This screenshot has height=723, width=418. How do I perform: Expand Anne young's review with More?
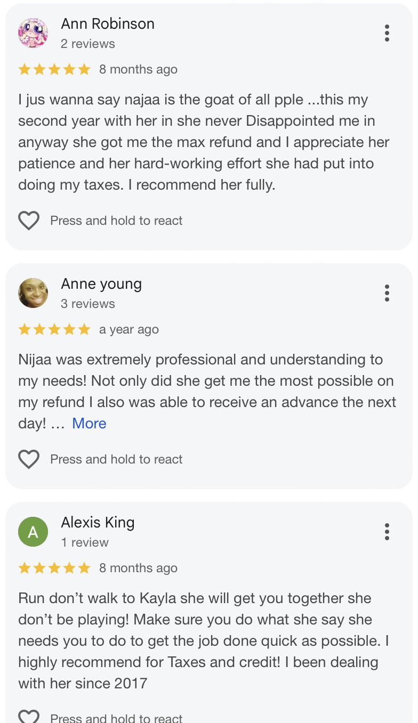89,424
